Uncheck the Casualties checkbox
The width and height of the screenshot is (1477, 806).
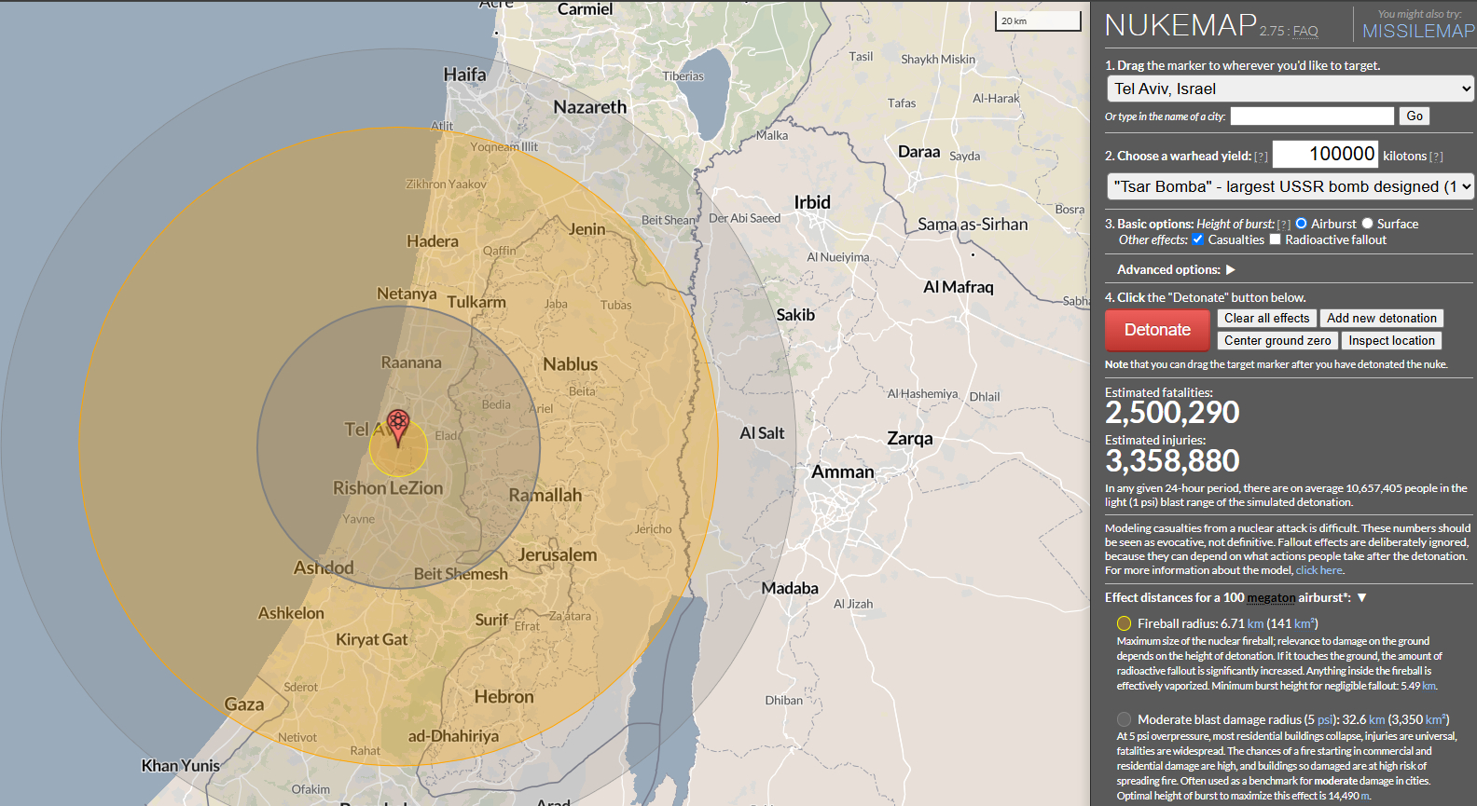click(1197, 239)
